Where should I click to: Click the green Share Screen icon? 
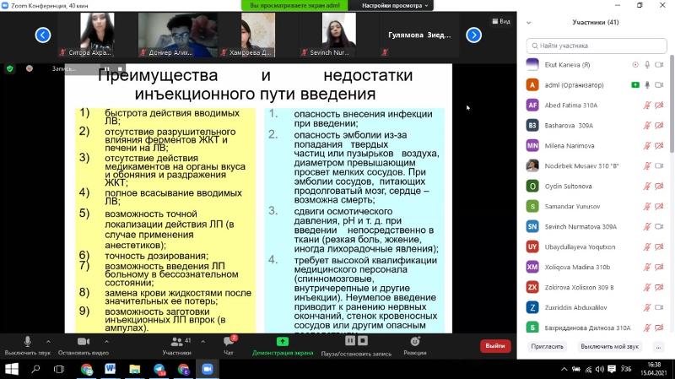(282, 341)
